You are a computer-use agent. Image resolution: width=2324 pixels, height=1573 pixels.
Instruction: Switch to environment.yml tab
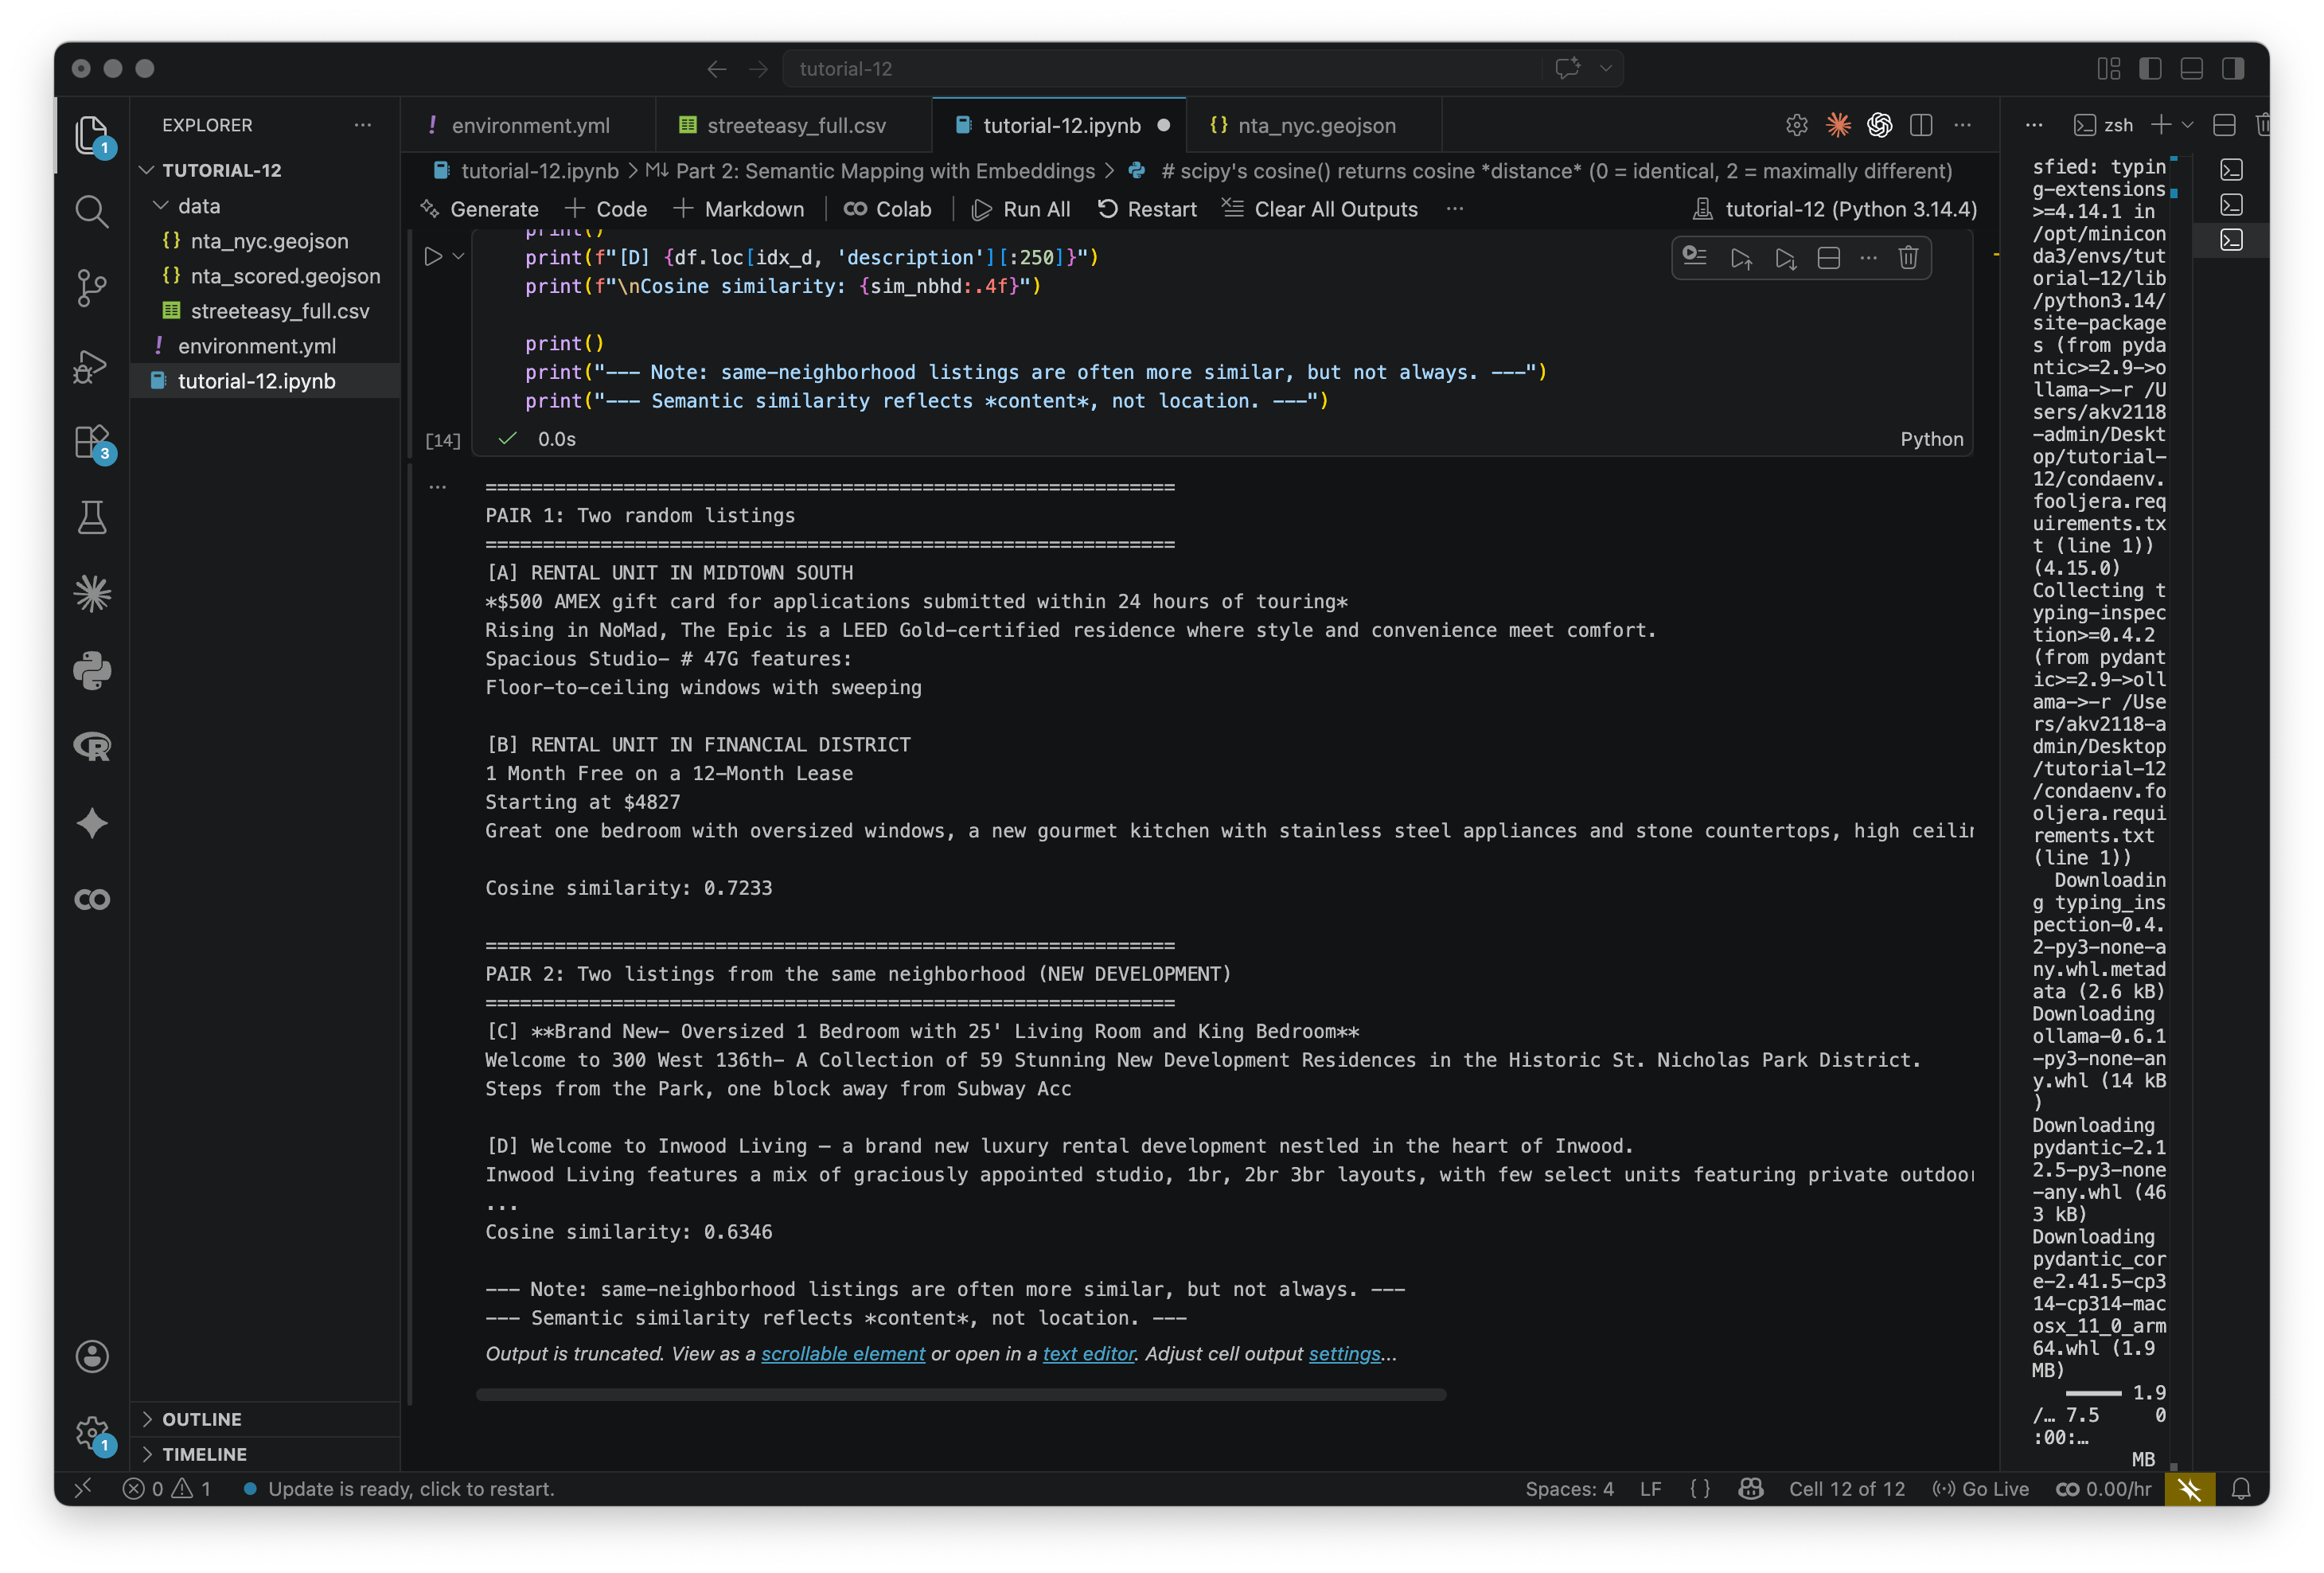(x=530, y=125)
